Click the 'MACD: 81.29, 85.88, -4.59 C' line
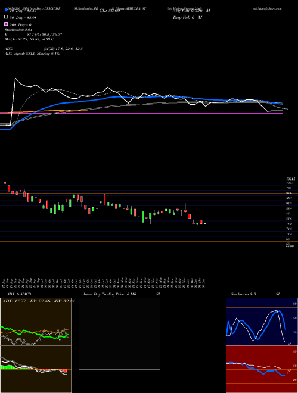Viewport: 298px width, 393px height. [29, 39]
